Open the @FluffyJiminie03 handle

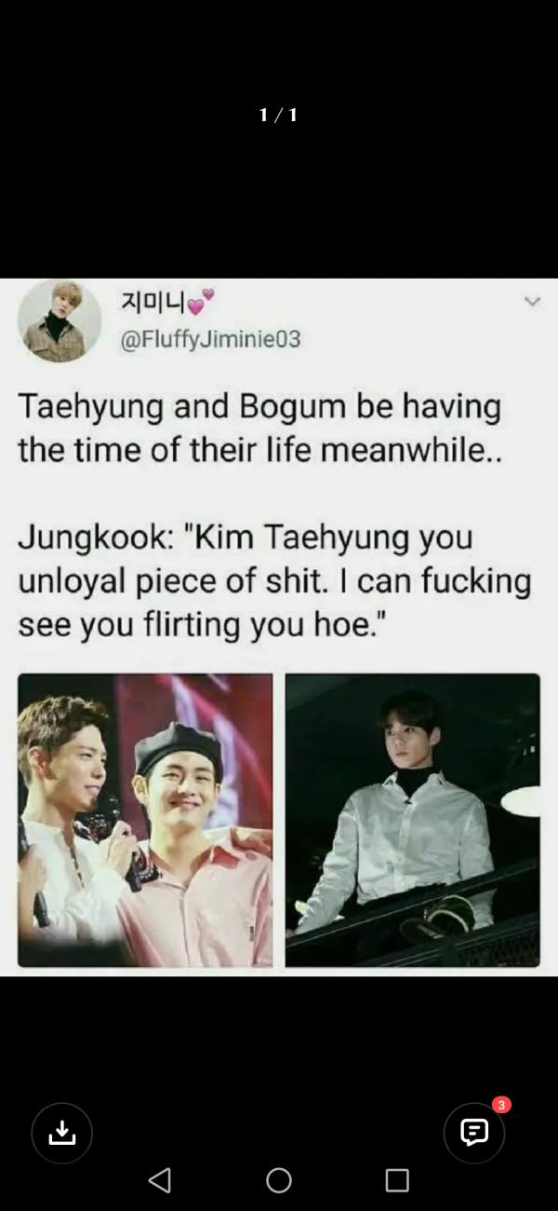tap(211, 339)
